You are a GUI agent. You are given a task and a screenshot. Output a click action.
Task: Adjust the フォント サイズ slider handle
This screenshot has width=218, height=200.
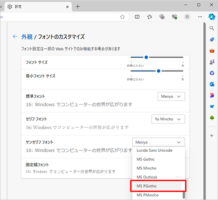click(146, 57)
